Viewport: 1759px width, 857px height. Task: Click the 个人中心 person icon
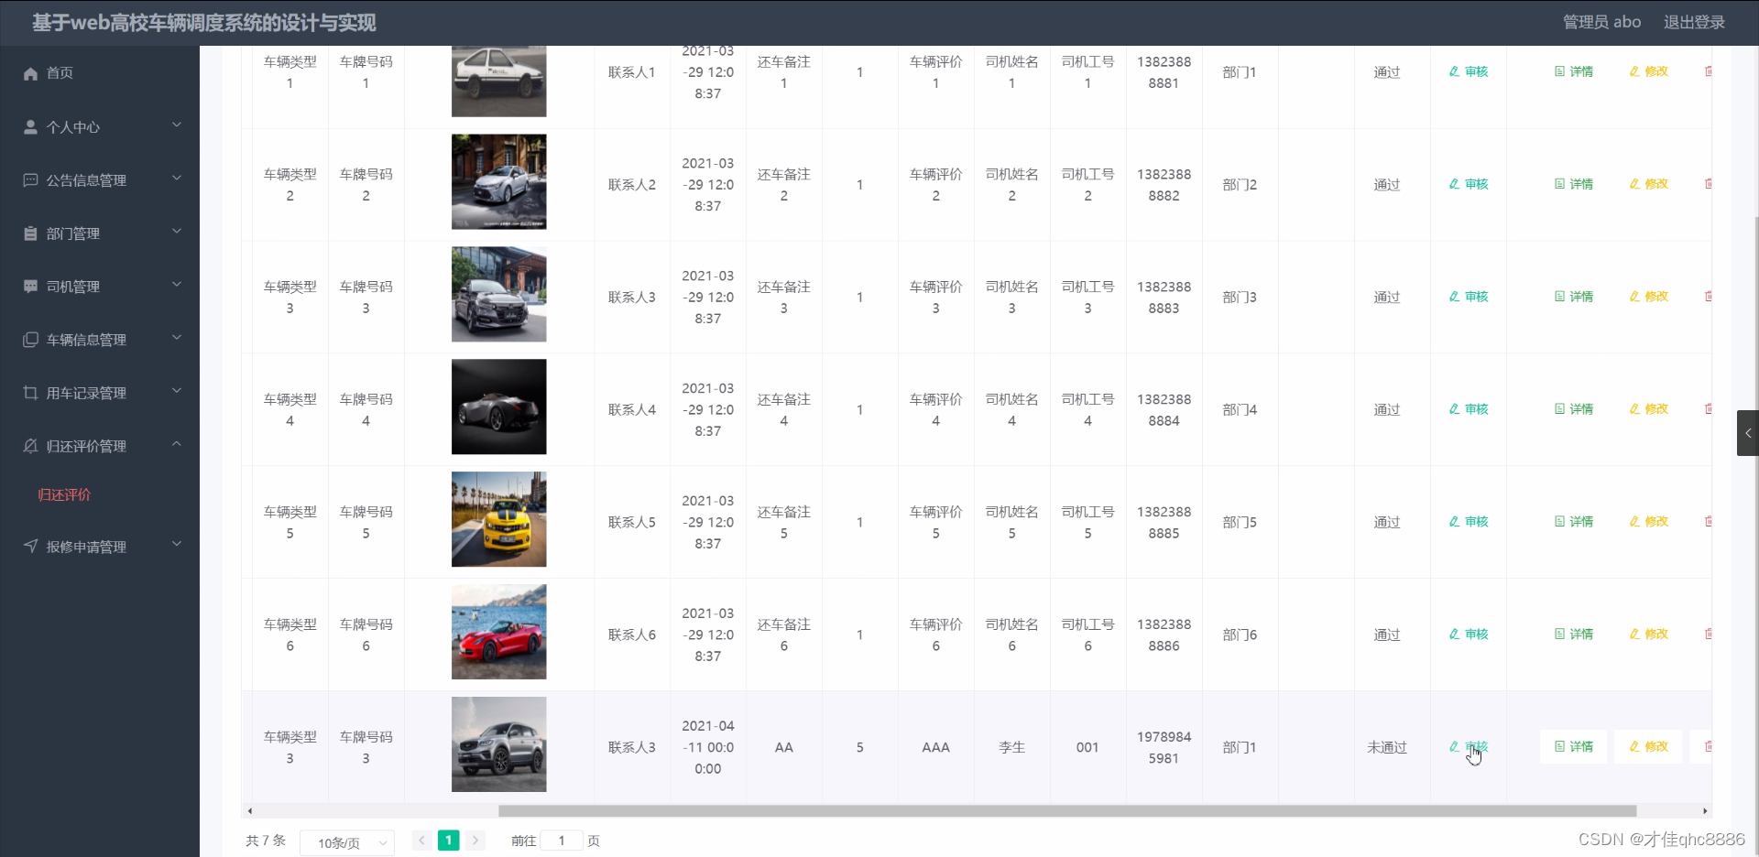[30, 127]
